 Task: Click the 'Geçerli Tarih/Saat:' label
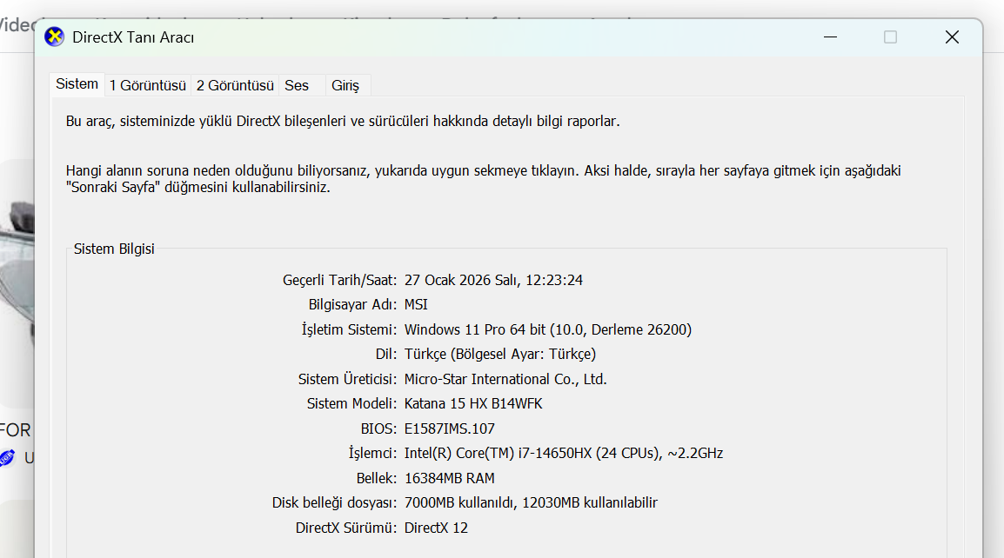tap(339, 280)
